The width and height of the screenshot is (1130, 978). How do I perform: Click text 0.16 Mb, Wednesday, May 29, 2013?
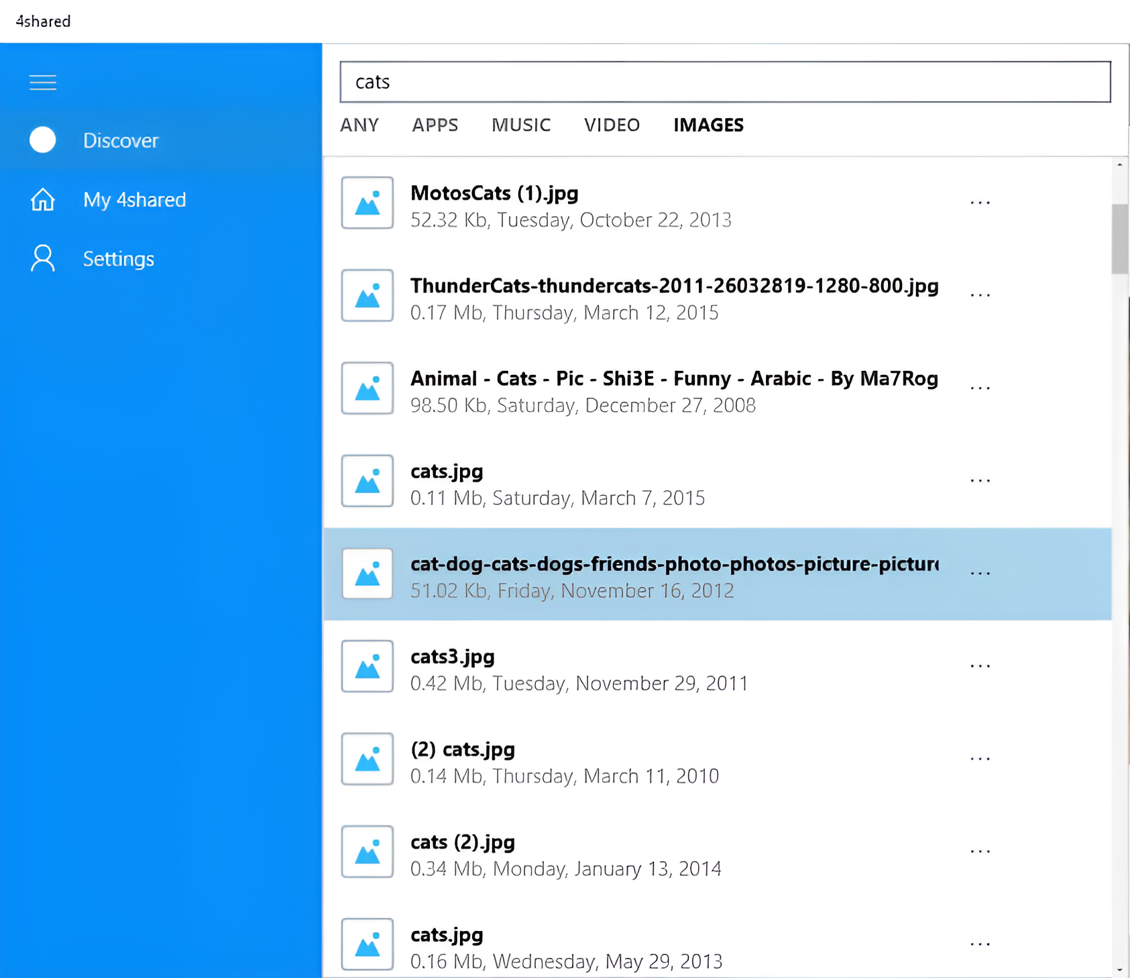pos(567,961)
